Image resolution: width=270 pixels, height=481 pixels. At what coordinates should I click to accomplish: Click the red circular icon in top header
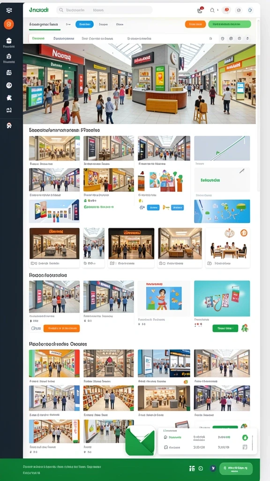coord(226,10)
